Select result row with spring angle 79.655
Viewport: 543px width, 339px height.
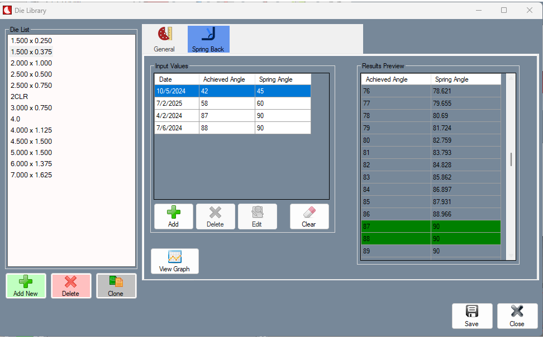click(431, 103)
